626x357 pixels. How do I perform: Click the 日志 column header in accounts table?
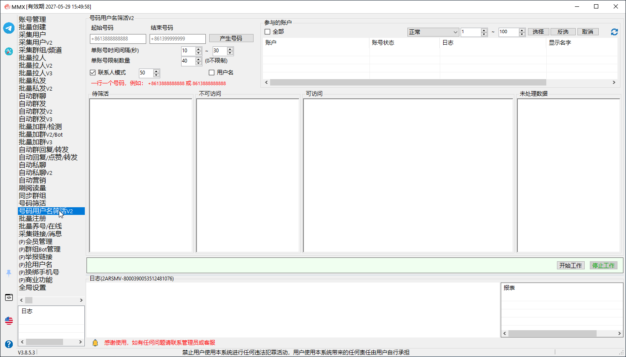[x=493, y=43]
